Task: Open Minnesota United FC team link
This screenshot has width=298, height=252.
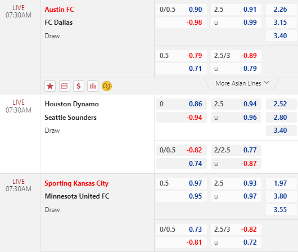Action: (x=77, y=196)
